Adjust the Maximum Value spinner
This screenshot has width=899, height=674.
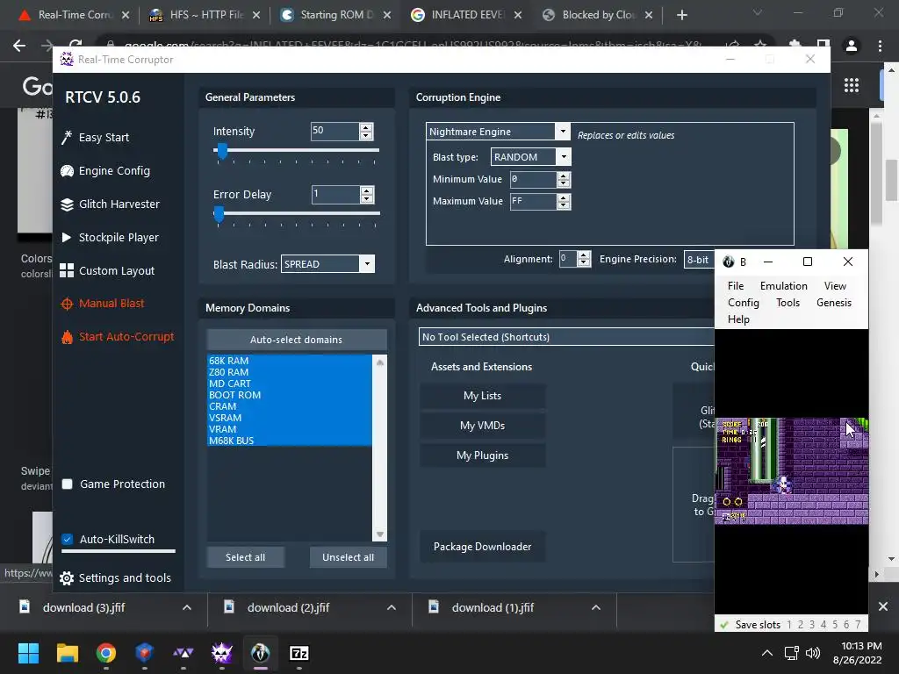coord(564,202)
